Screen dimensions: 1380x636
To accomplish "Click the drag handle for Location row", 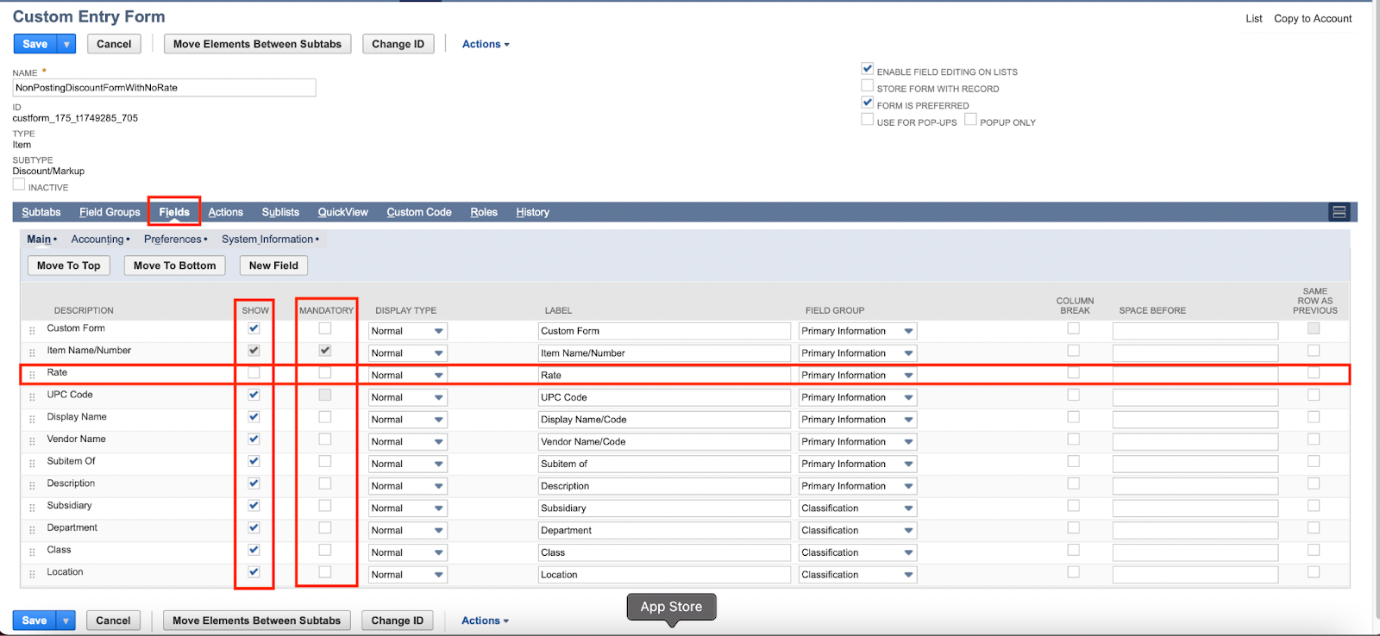I will click(32, 575).
